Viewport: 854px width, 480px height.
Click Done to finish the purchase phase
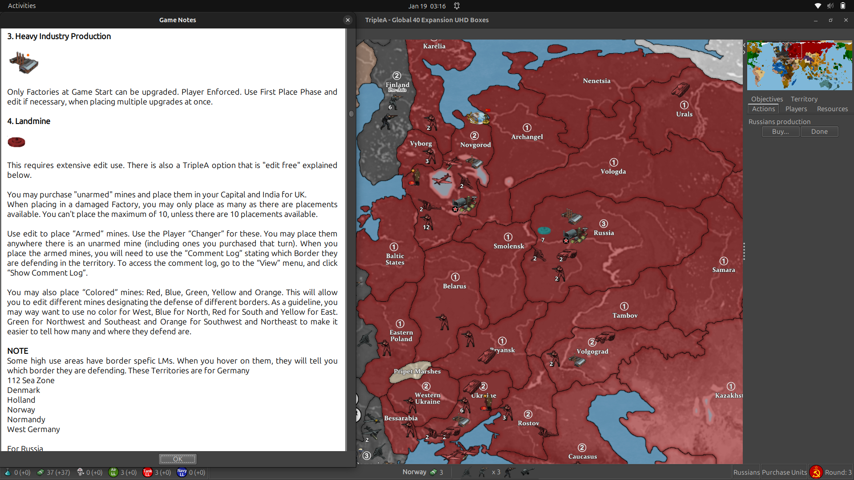[818, 132]
